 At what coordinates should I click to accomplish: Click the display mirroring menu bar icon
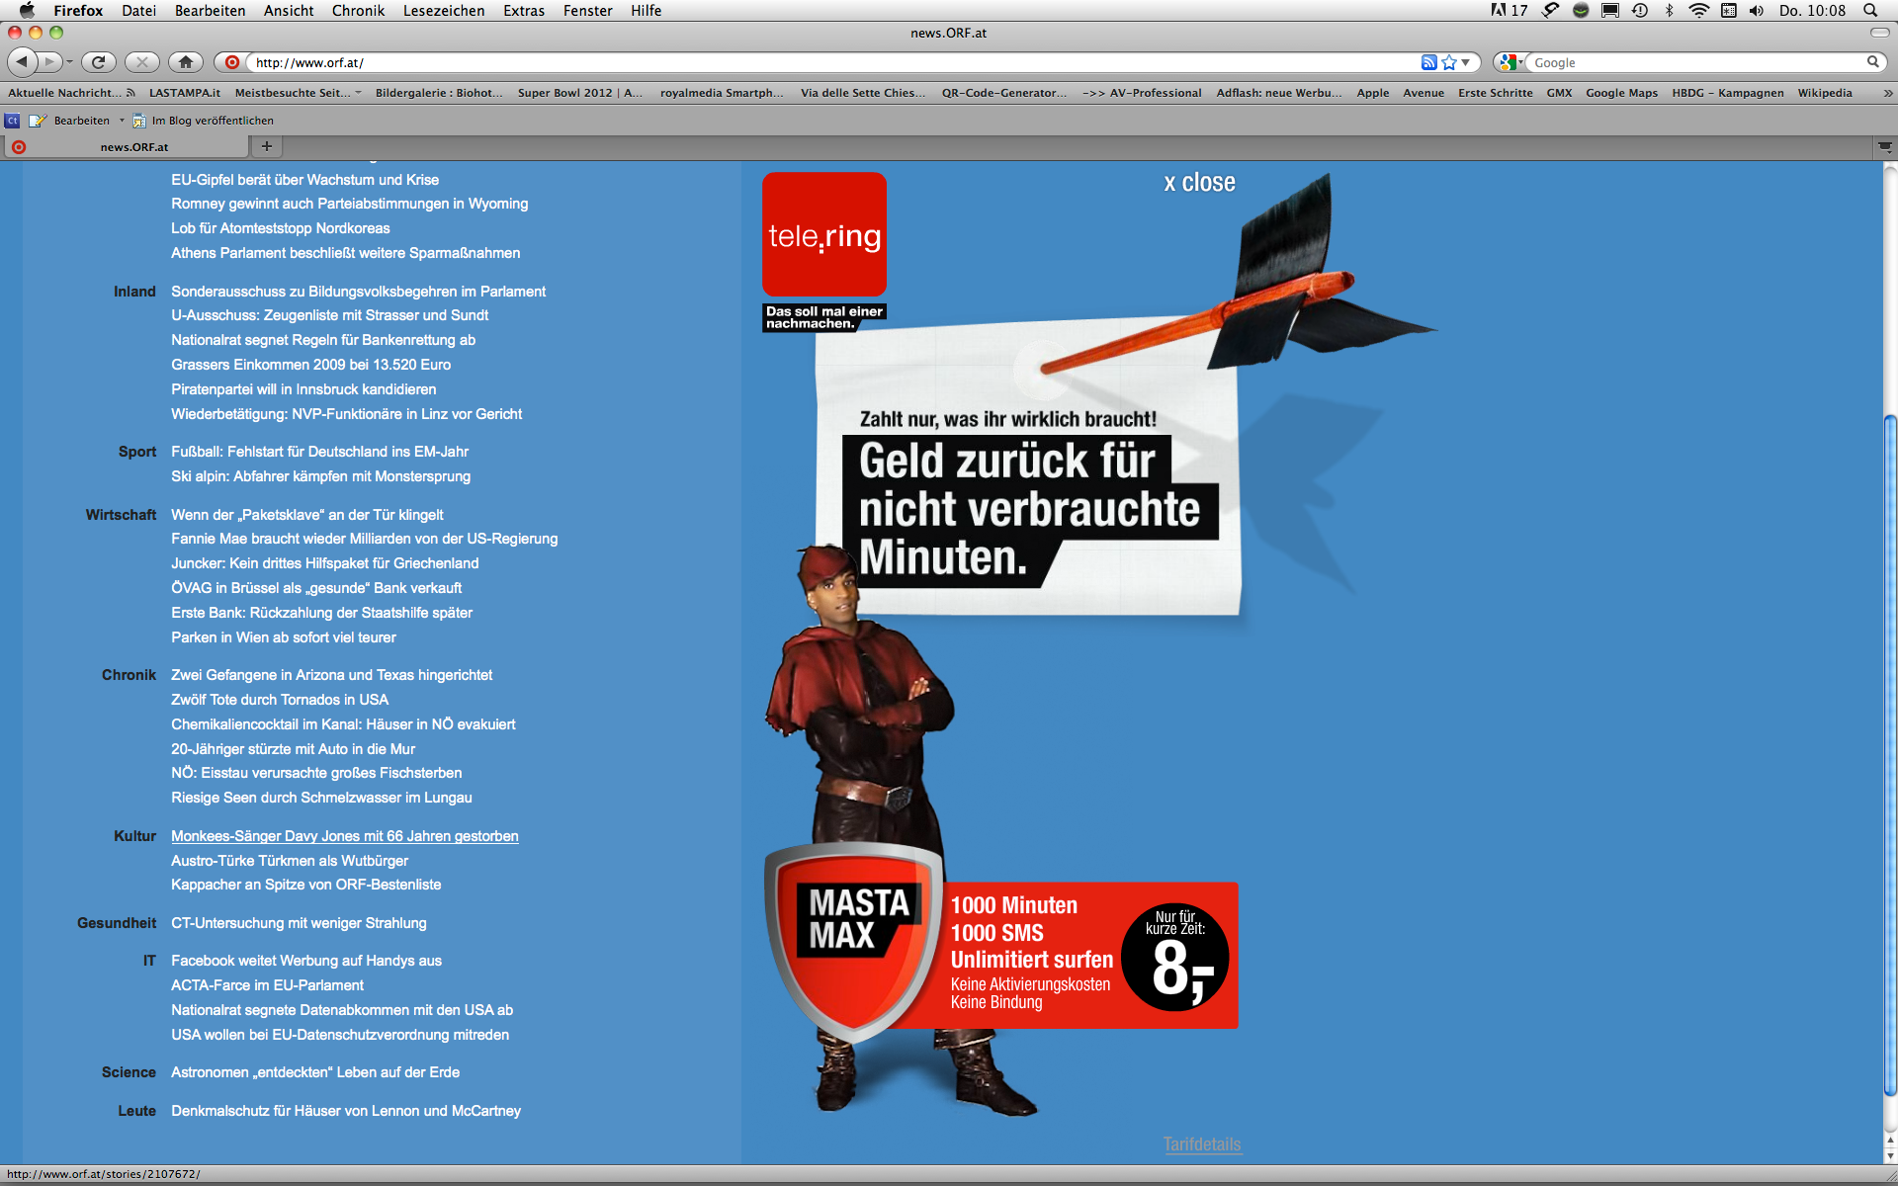(x=1610, y=10)
